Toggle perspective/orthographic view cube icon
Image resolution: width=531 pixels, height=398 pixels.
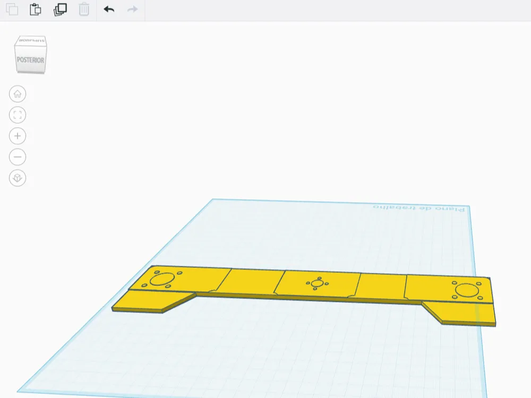18,178
